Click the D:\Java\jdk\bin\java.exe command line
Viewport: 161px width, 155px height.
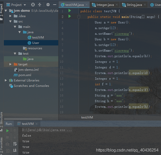[47, 130]
